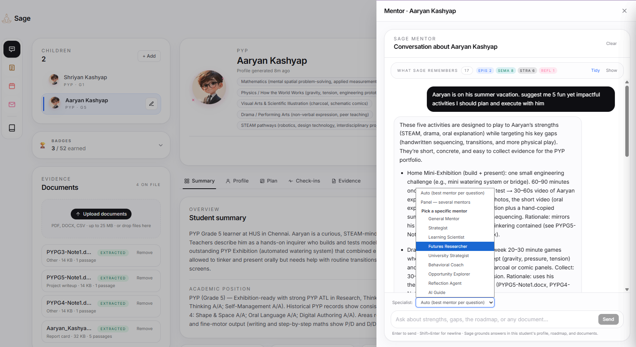
Task: Click Shriyan Kashyap's avatar
Action: [x=54, y=80]
